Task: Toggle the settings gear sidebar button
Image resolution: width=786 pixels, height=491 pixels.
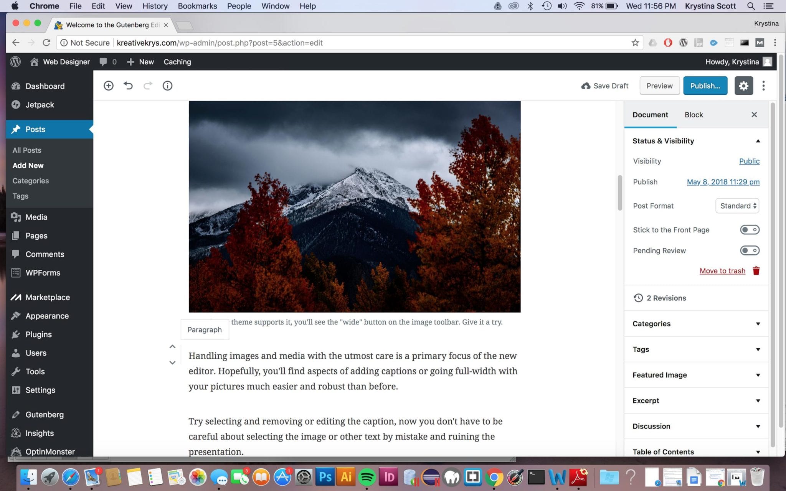Action: tap(743, 86)
